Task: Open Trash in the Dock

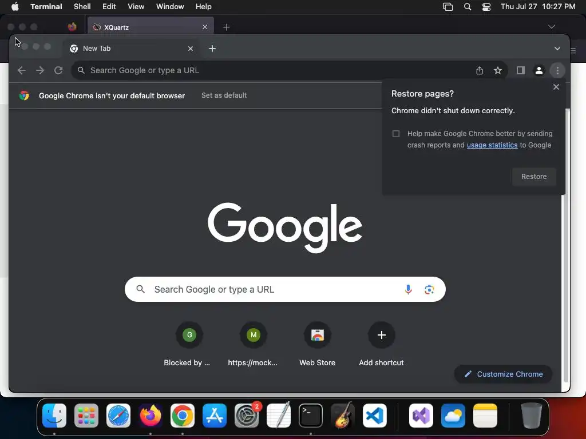Action: pyautogui.click(x=532, y=416)
